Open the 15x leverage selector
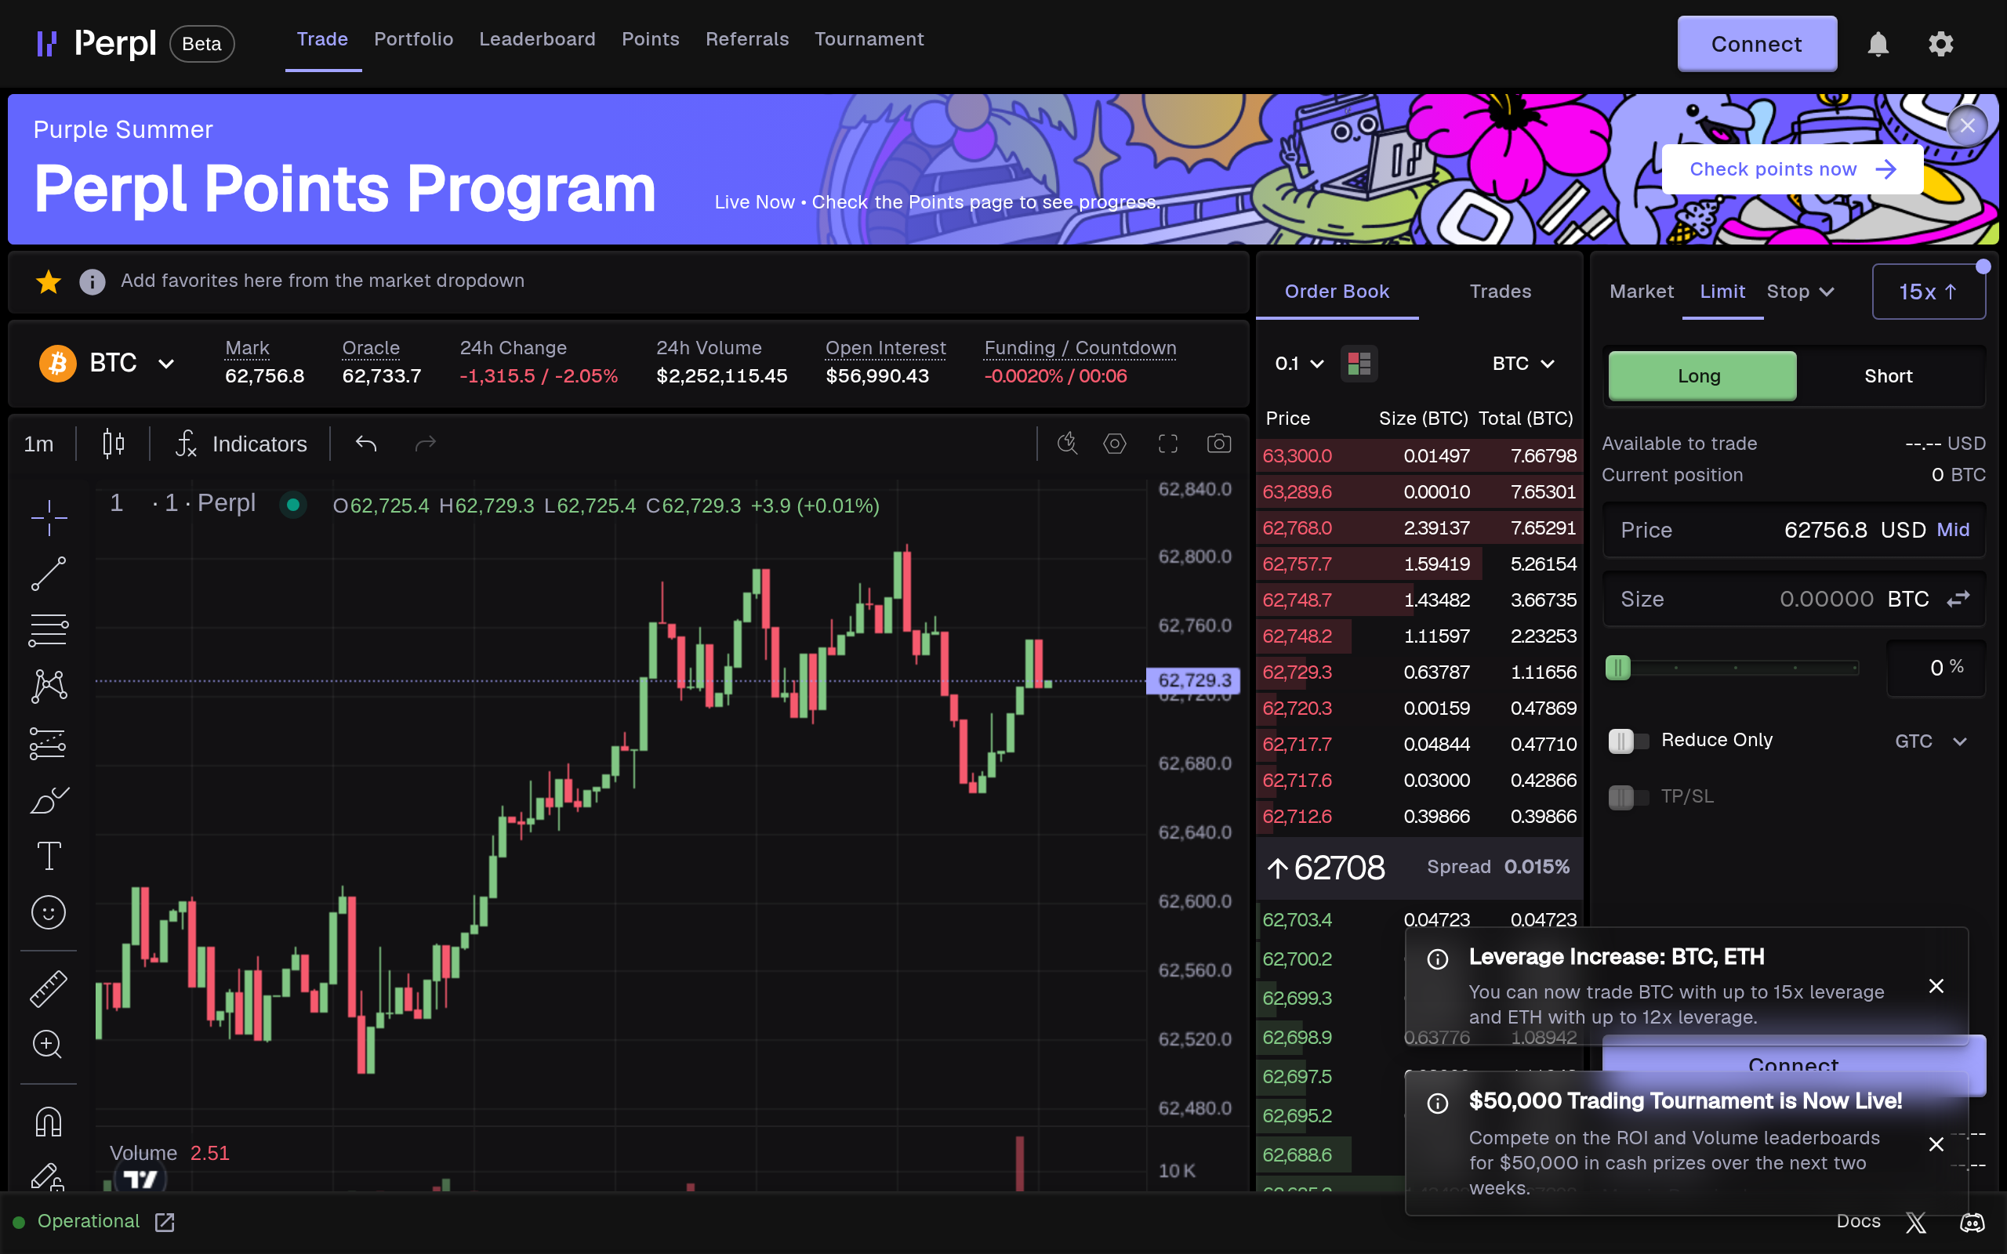 pyautogui.click(x=1929, y=291)
